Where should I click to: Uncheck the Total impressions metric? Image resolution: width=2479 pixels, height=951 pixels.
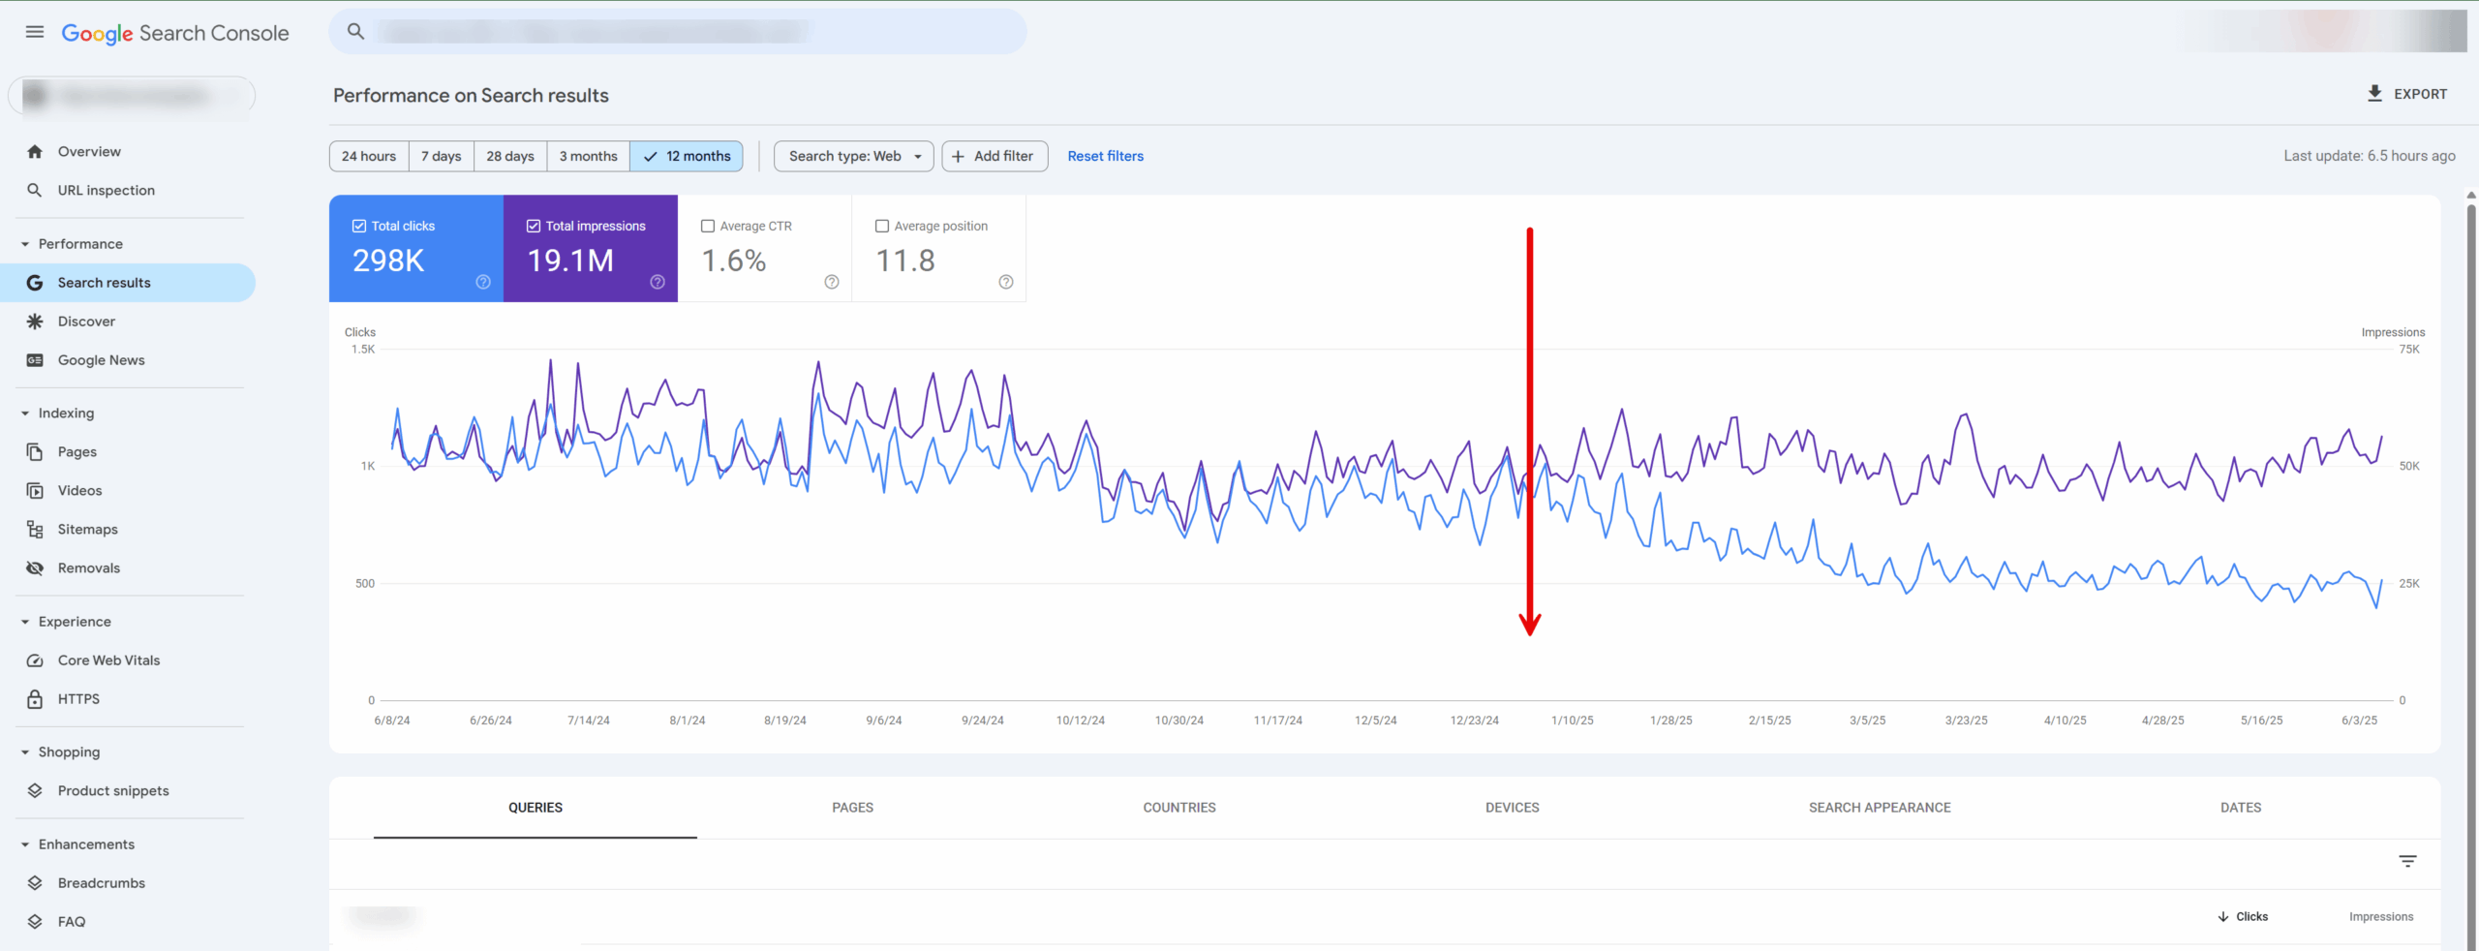coord(533,226)
